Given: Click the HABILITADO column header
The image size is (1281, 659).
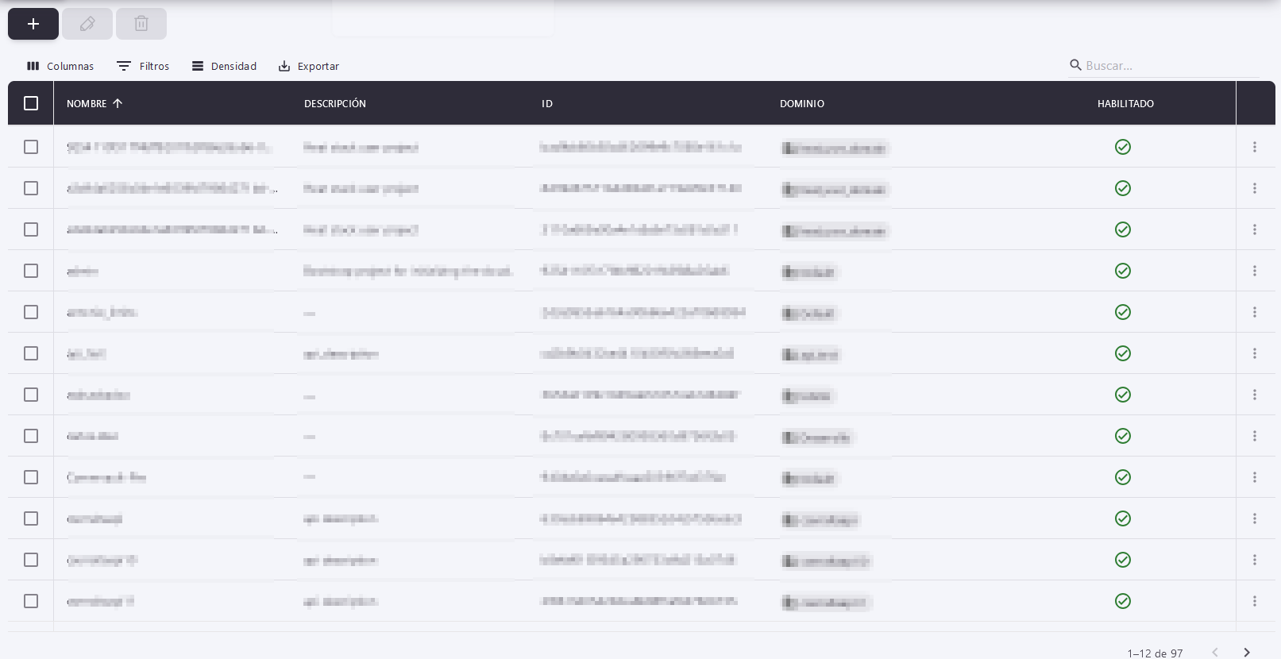Looking at the screenshot, I should coord(1125,103).
